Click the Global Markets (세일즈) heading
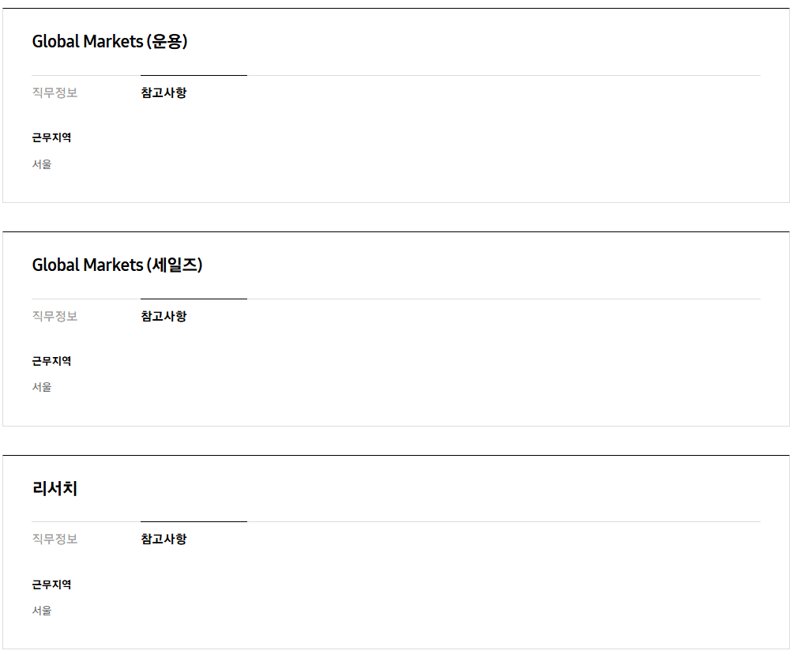 click(118, 265)
